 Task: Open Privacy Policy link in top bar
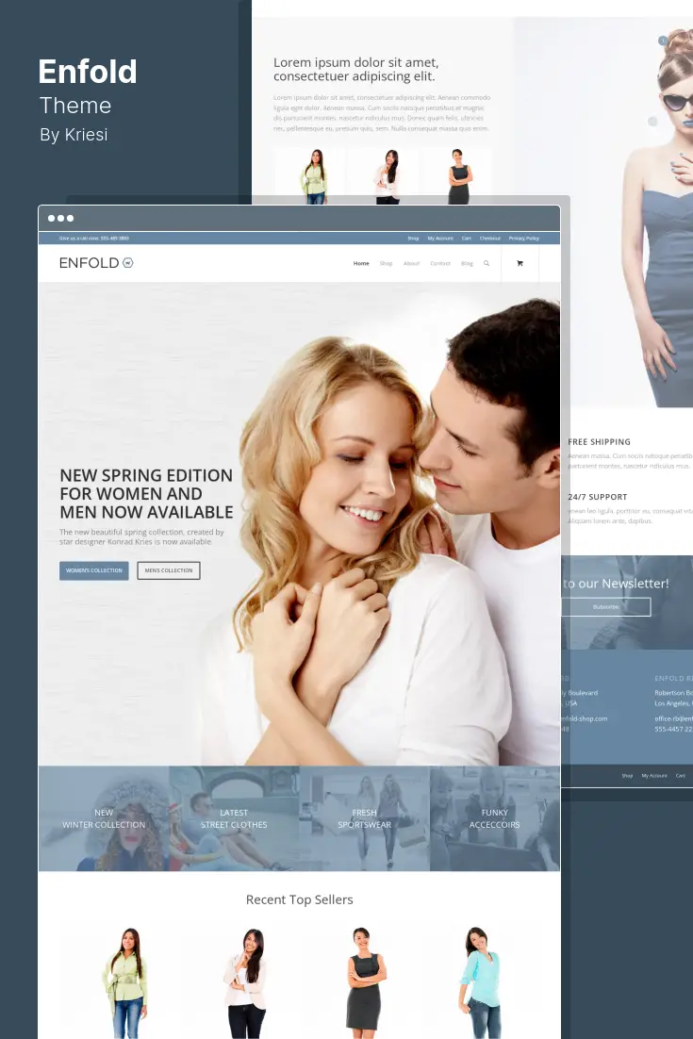coord(524,238)
